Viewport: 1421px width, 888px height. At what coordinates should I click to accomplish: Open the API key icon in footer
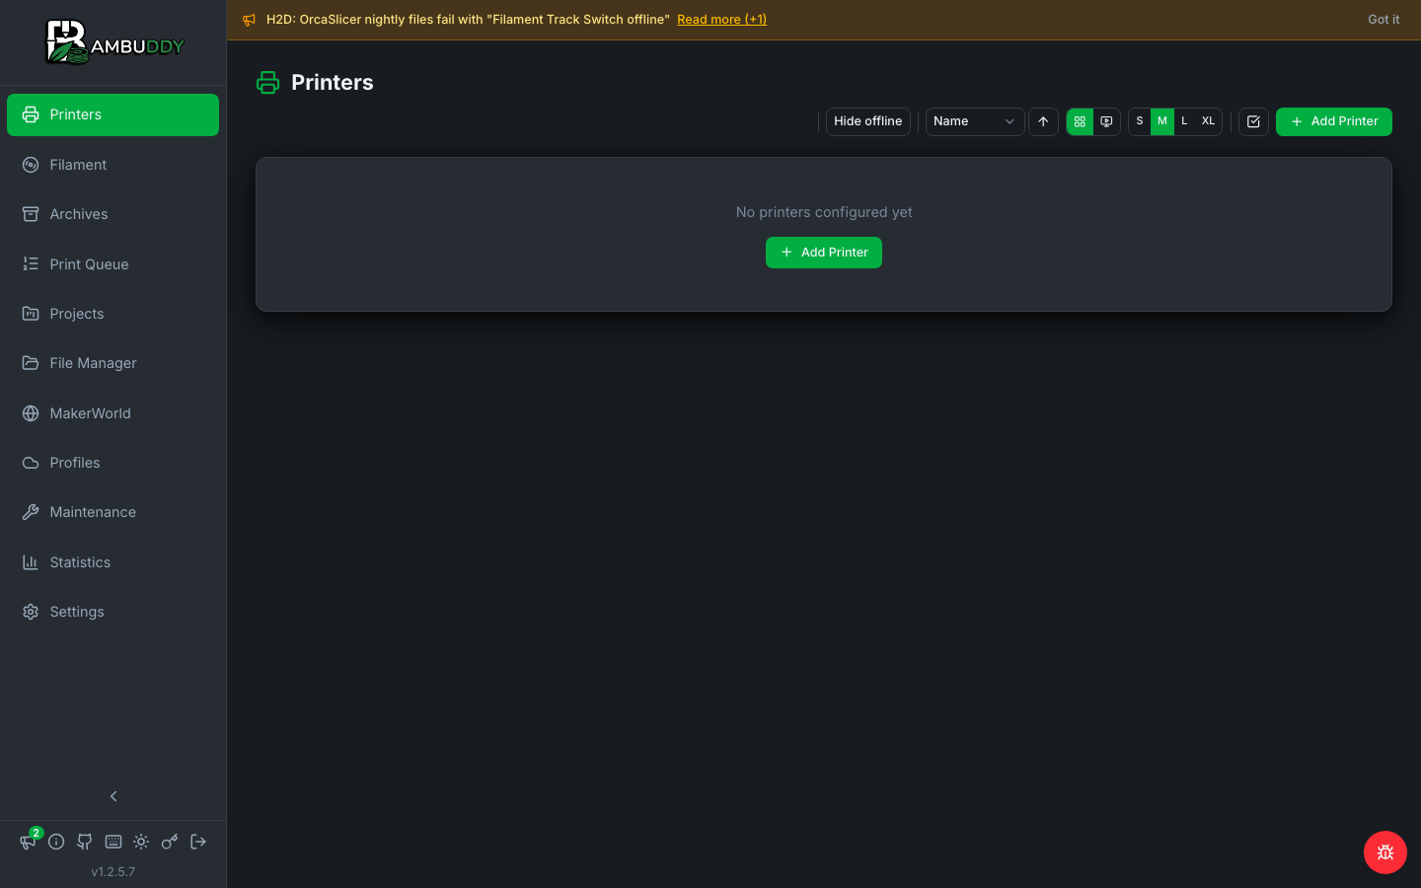click(x=170, y=842)
